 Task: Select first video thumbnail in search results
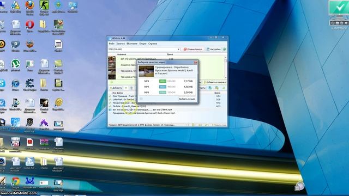[112, 59]
